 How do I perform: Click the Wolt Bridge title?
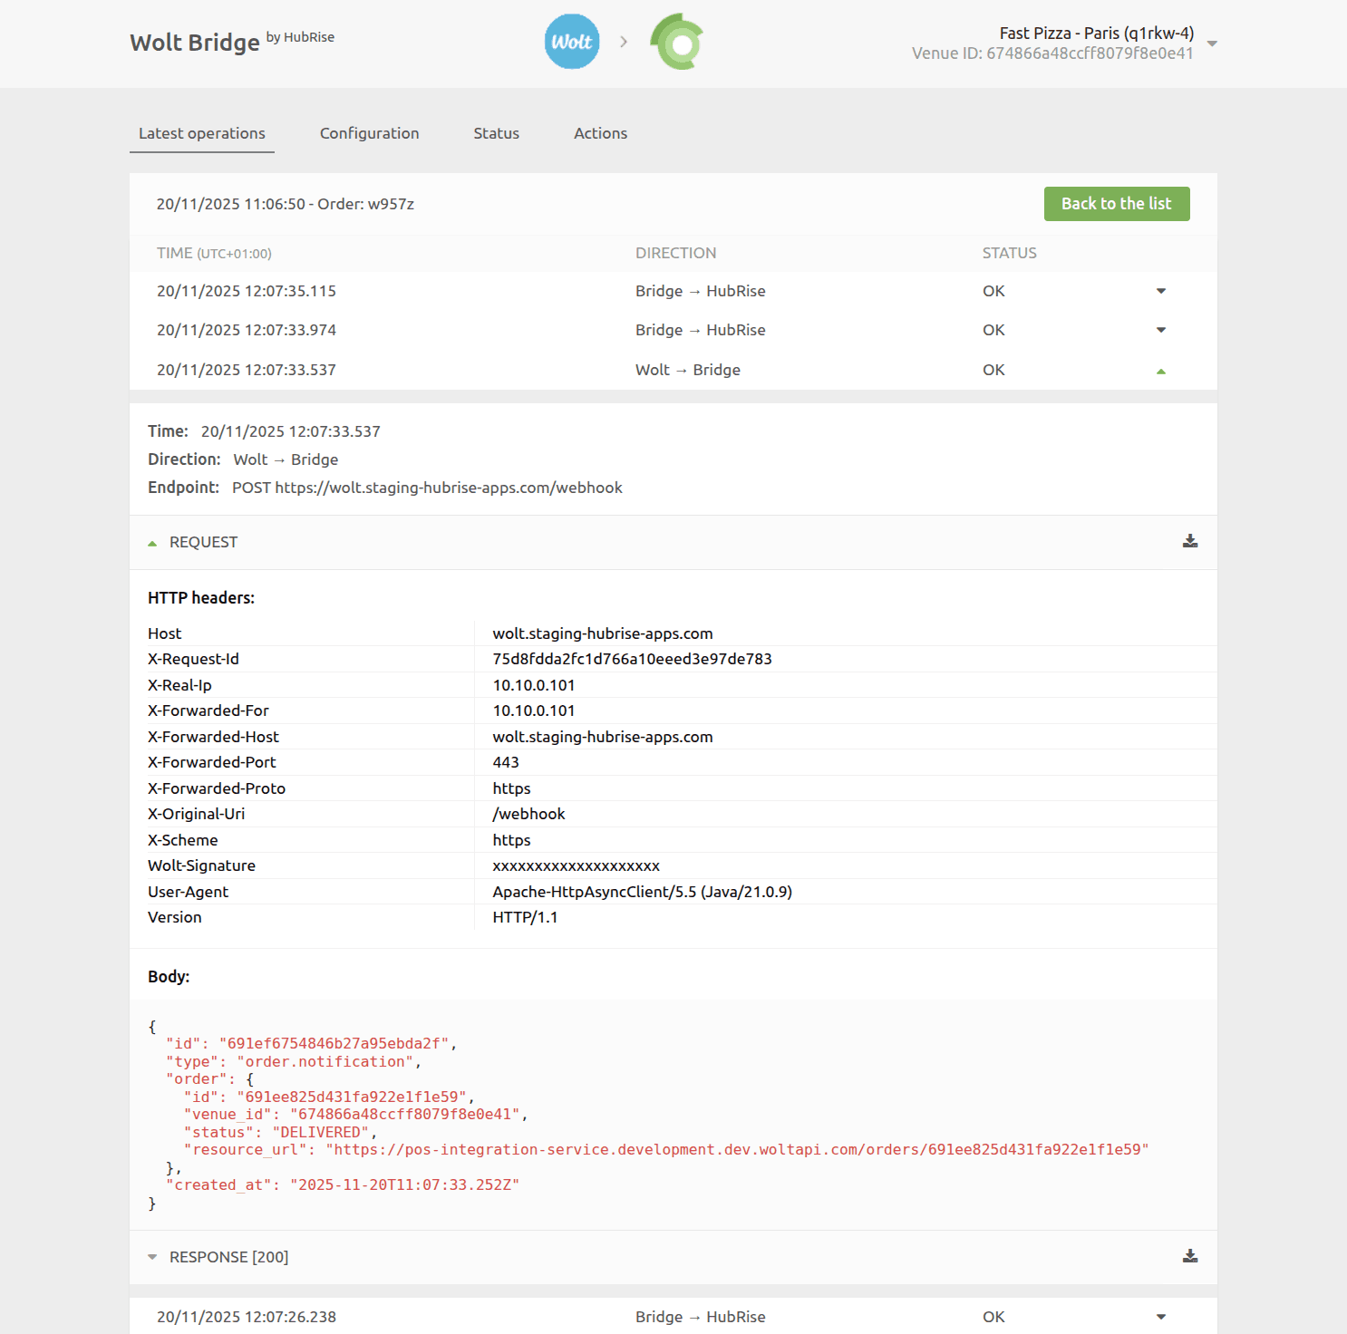pyautogui.click(x=193, y=42)
